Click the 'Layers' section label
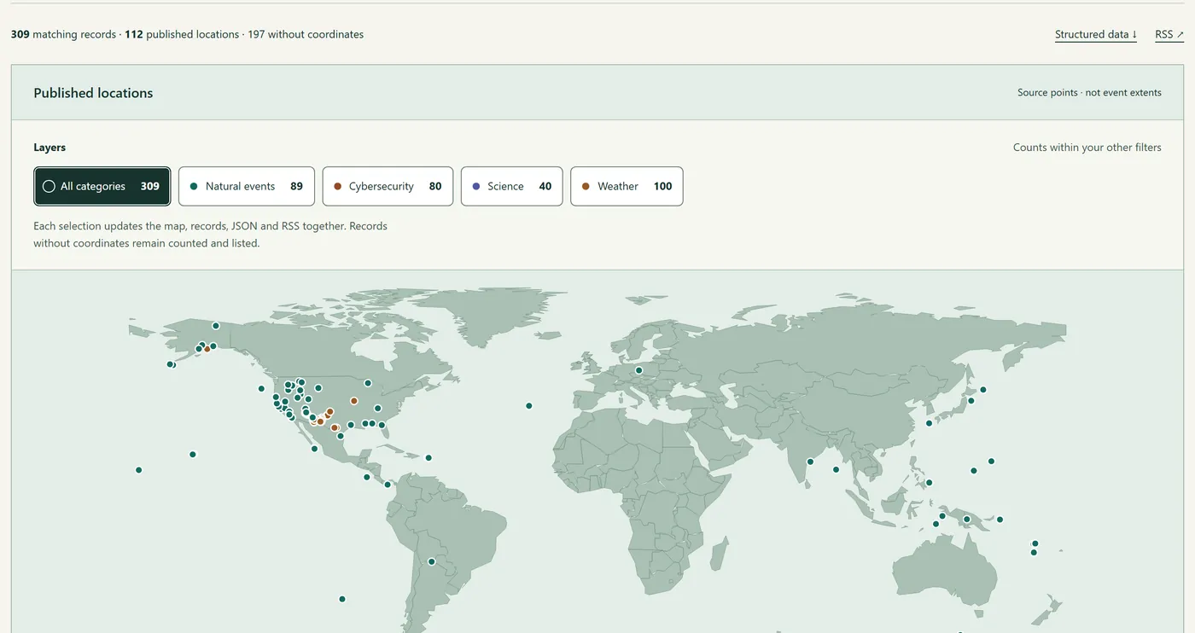The image size is (1195, 633). (x=50, y=148)
